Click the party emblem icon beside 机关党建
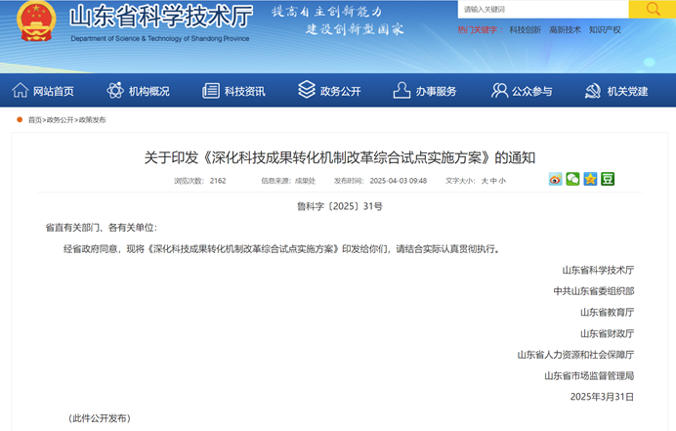This screenshot has height=431, width=676. (592, 91)
